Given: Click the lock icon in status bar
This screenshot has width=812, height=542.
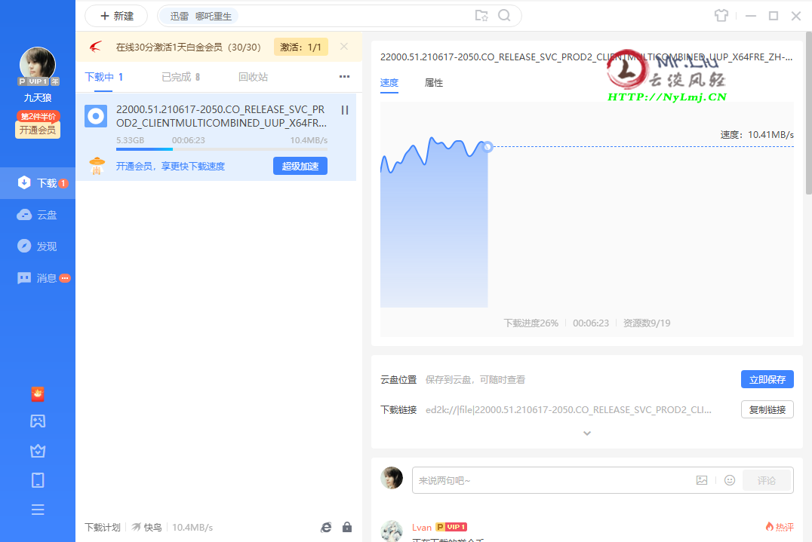Looking at the screenshot, I should tap(347, 527).
